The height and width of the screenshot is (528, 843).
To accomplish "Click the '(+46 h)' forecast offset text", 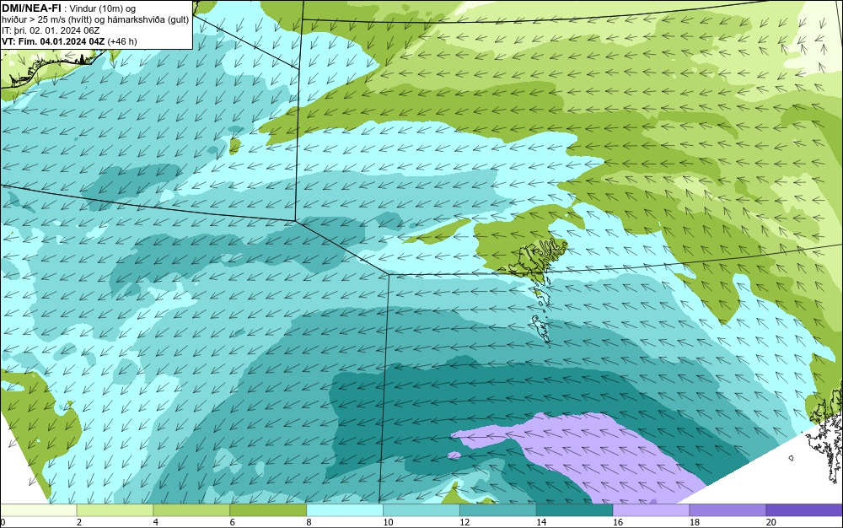I will (122, 41).
